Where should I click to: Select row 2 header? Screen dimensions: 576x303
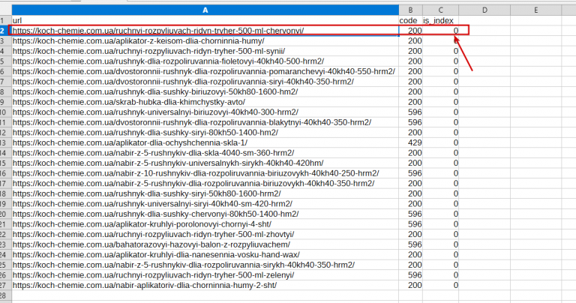[x=5, y=31]
